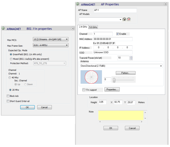Click the example text 'Ex: 01:23:89:AB:CF:3F'

point(104,43)
